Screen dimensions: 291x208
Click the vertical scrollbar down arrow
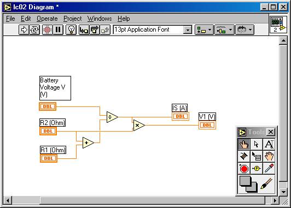tap(283, 192)
